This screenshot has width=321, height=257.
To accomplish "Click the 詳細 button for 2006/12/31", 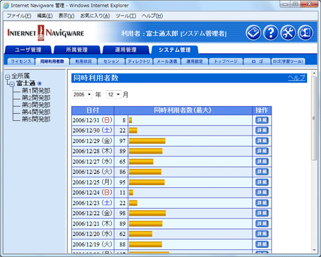I will [262, 120].
